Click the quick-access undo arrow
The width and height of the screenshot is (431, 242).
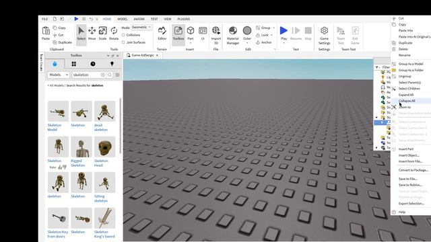91,19
